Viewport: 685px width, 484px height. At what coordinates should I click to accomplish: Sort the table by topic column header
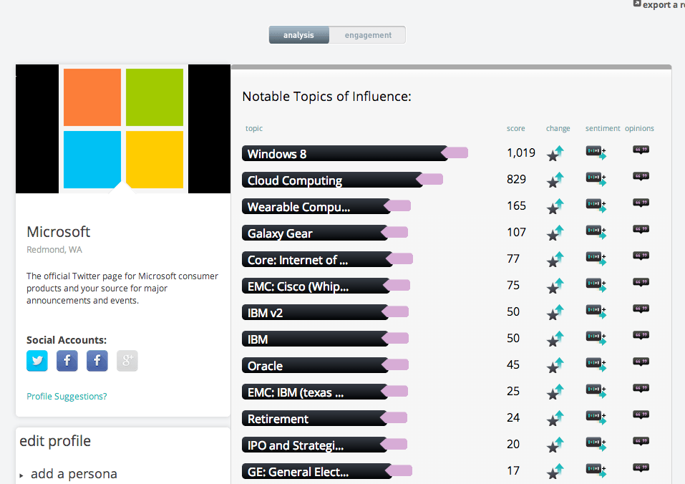click(254, 129)
